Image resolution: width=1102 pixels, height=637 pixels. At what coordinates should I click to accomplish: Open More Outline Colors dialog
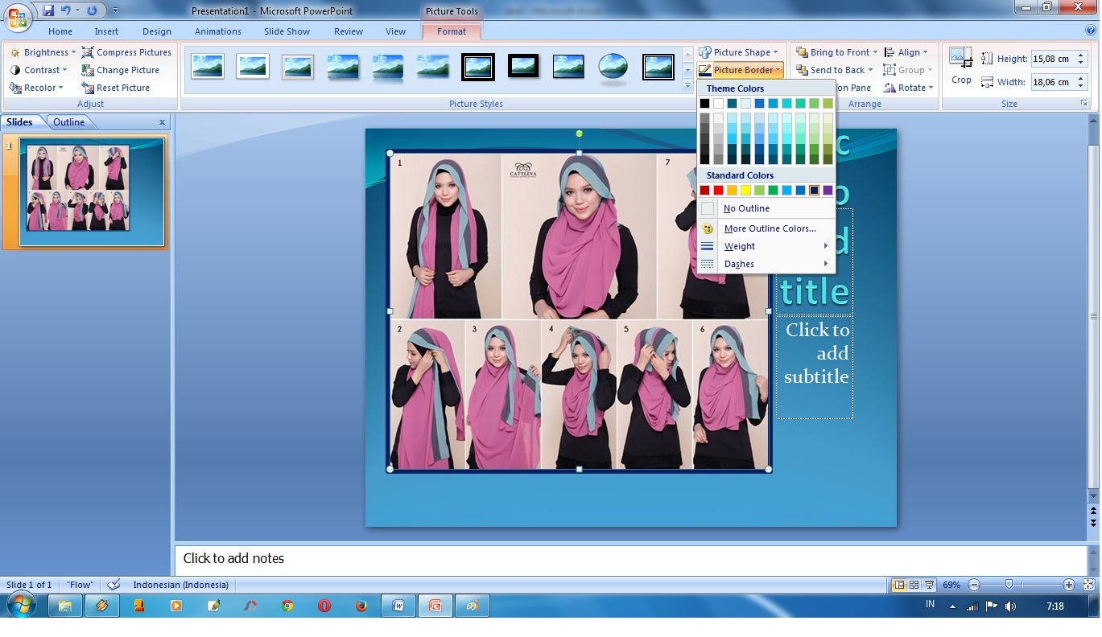pos(769,228)
